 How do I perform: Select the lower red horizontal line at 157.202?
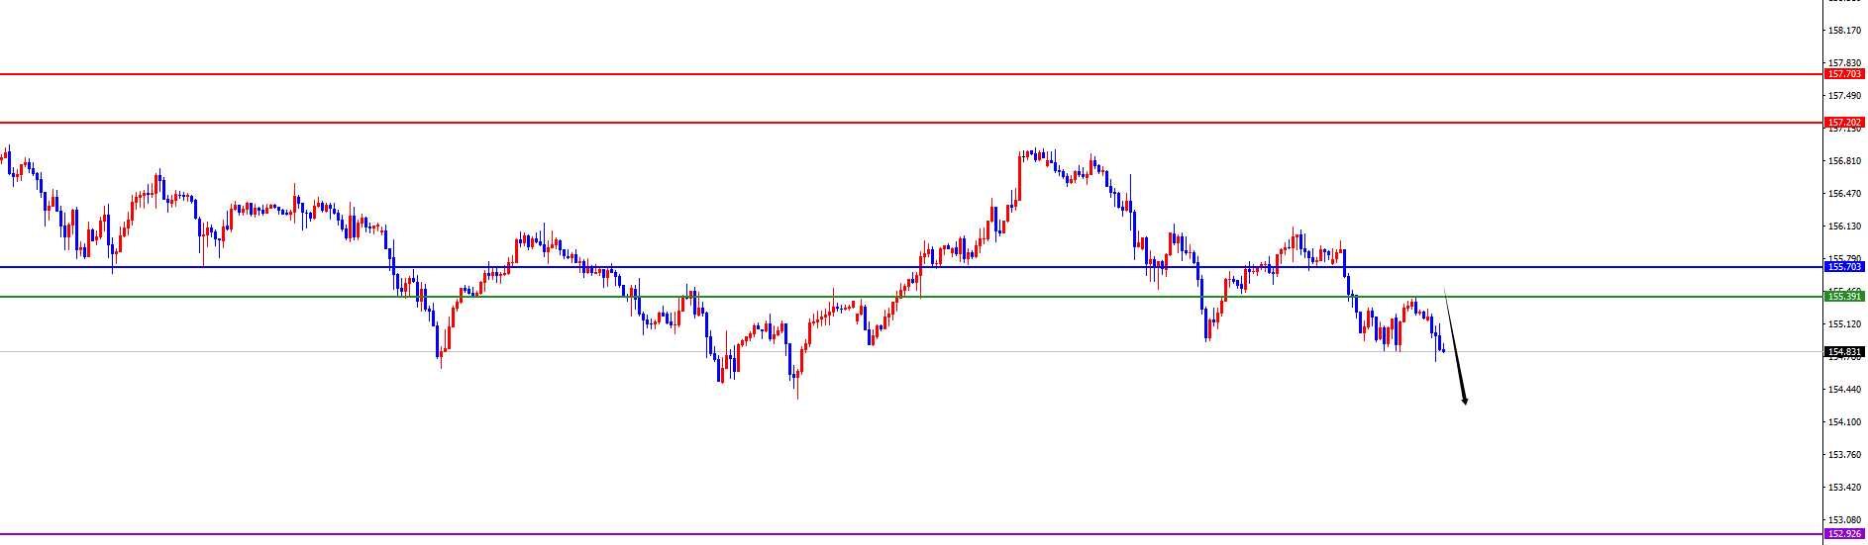coord(891,123)
